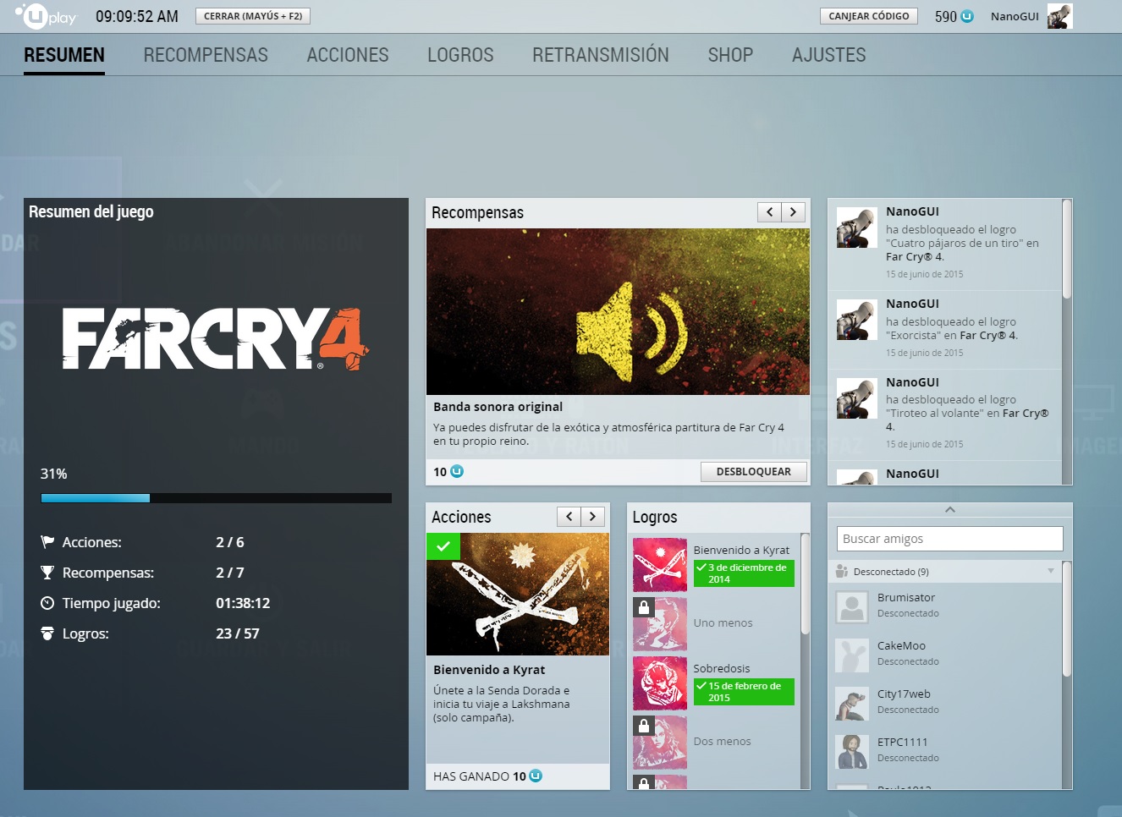Image resolution: width=1122 pixels, height=817 pixels.
Task: Click the Logros count 23 / 57
Action: 238,633
